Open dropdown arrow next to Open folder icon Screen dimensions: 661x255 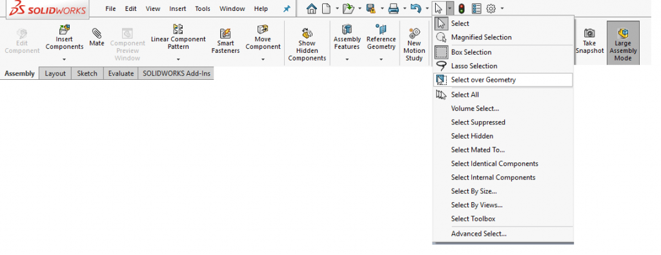click(360, 8)
